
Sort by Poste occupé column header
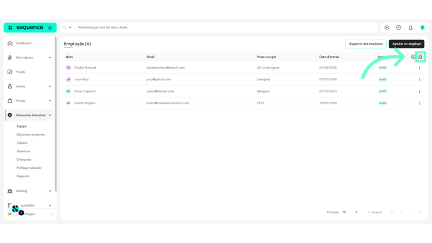pos(266,57)
